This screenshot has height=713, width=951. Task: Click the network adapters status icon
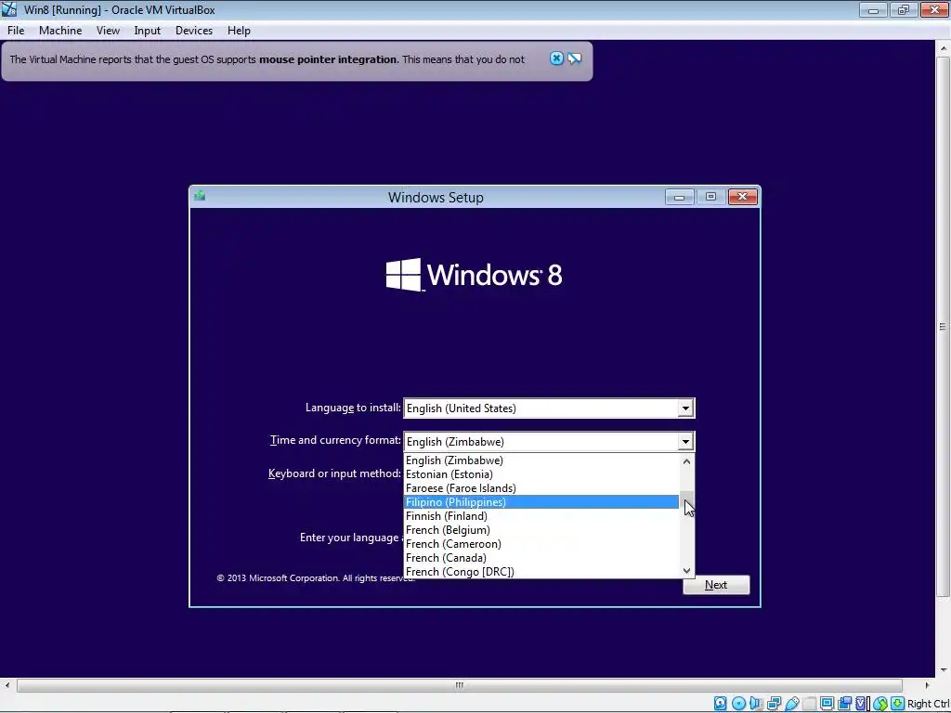coord(774,704)
